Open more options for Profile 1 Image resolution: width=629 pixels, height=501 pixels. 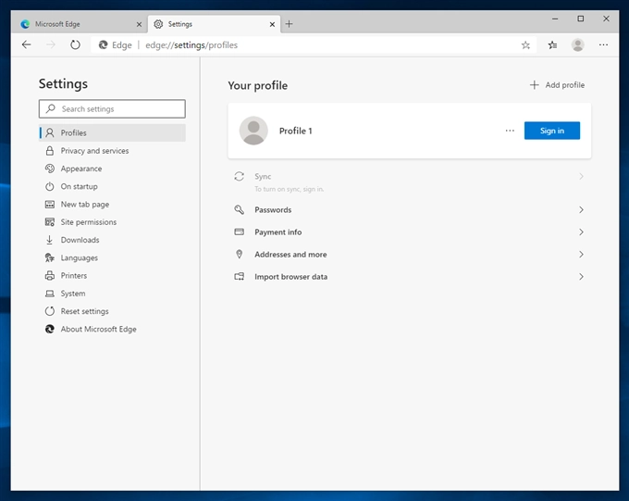(x=510, y=131)
